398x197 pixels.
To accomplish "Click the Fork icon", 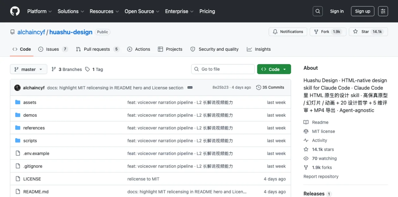I will (x=316, y=32).
